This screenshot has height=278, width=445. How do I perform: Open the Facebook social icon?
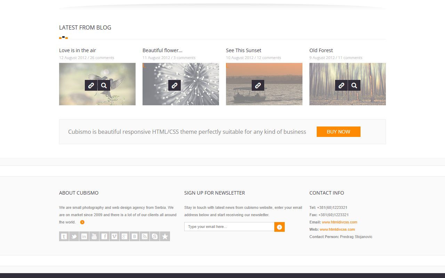click(104, 236)
